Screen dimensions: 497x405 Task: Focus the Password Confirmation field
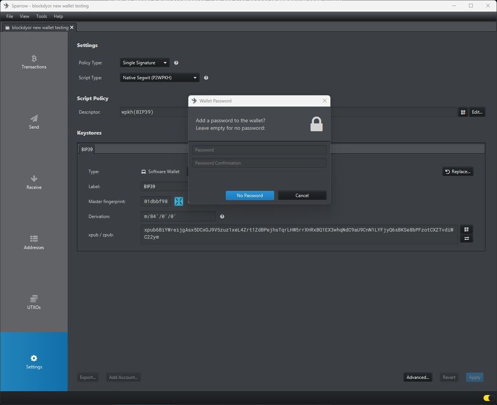[x=259, y=163]
